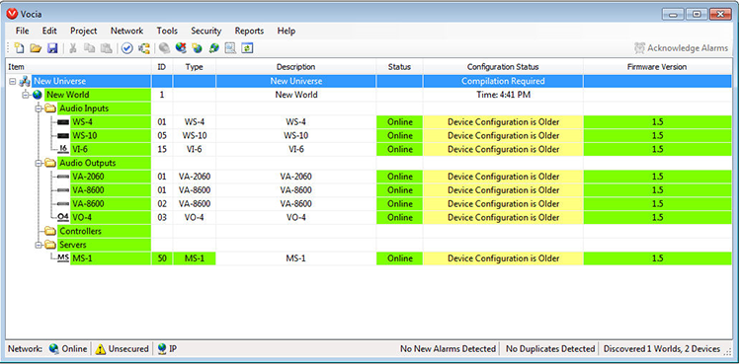Click the New World globe icon
Screen dimensions: 741x364
[38, 95]
